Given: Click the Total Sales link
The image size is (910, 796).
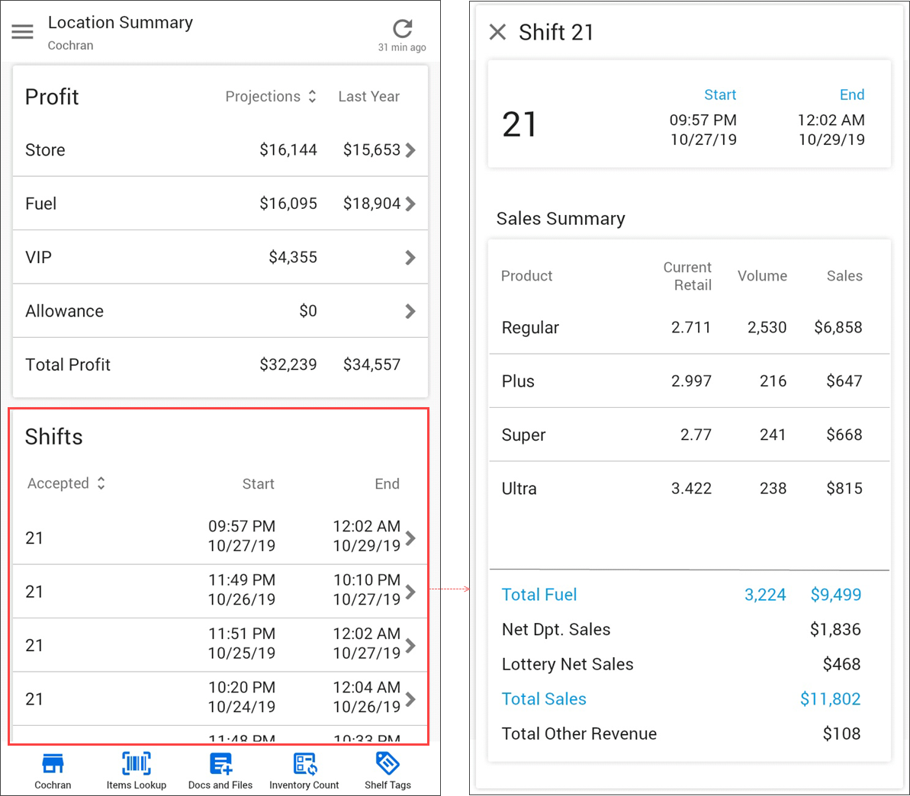Looking at the screenshot, I should 544,699.
